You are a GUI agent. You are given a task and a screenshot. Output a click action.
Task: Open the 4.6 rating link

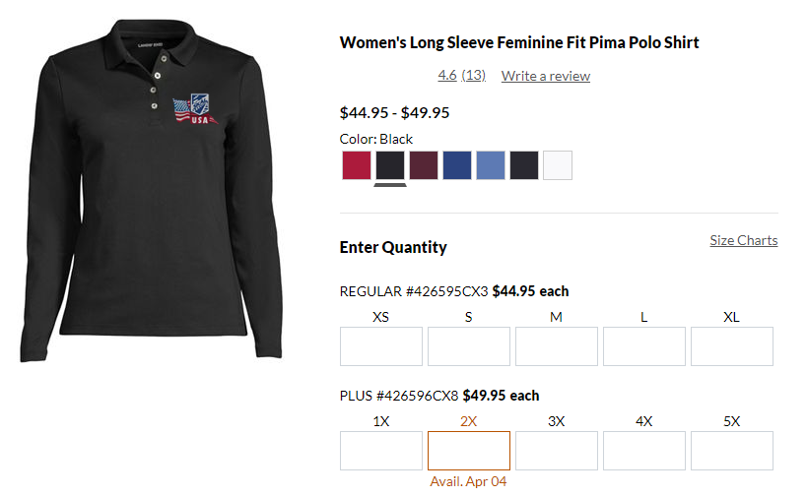tap(447, 75)
